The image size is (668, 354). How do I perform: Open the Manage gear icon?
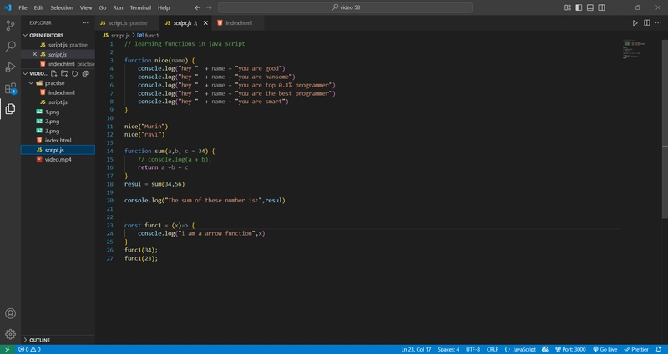point(10,334)
